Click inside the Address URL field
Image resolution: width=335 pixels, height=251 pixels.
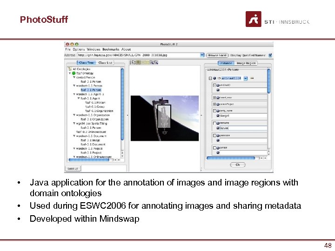pos(139,55)
